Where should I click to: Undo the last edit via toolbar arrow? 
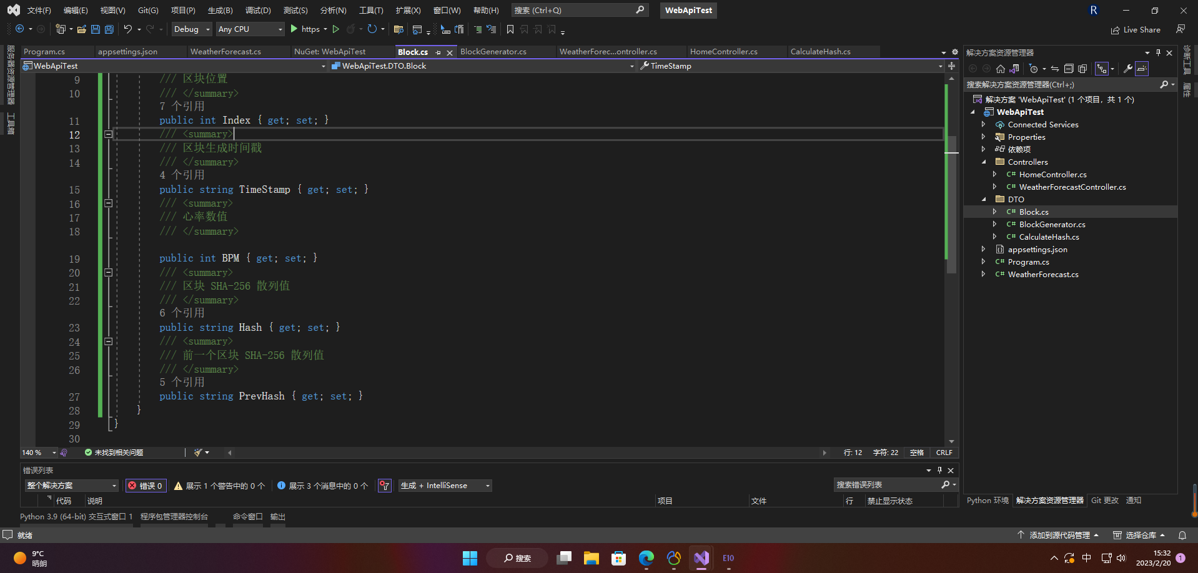pos(128,29)
